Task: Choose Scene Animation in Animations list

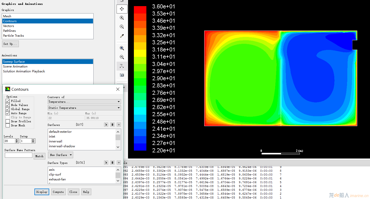Action: tap(48, 67)
